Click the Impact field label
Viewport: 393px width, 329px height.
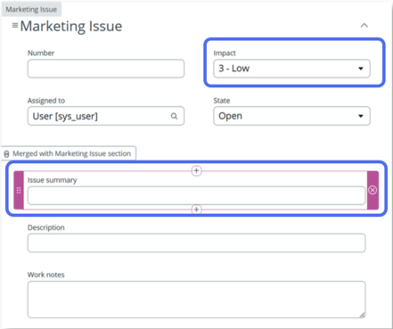tap(225, 53)
